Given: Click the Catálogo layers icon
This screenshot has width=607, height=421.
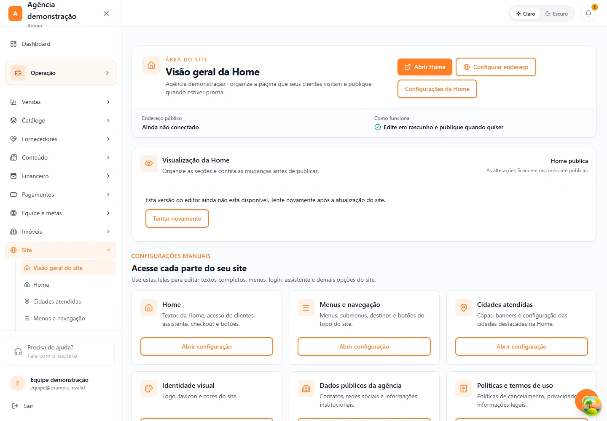Looking at the screenshot, I should [13, 120].
